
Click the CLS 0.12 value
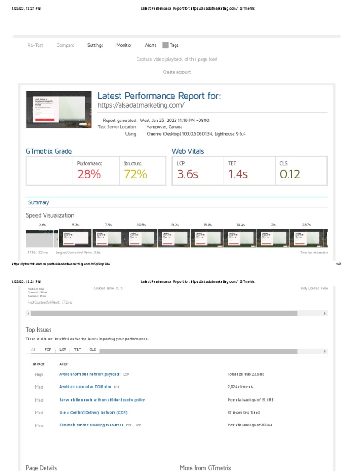290,174
